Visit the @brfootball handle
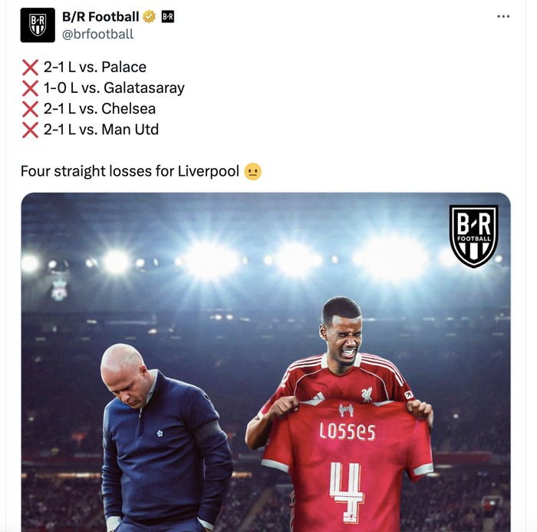The height and width of the screenshot is (532, 537). pyautogui.click(x=97, y=35)
